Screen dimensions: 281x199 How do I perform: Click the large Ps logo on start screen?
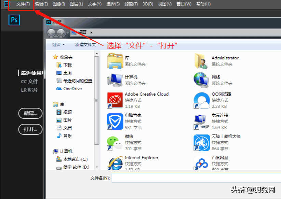pos(14,20)
